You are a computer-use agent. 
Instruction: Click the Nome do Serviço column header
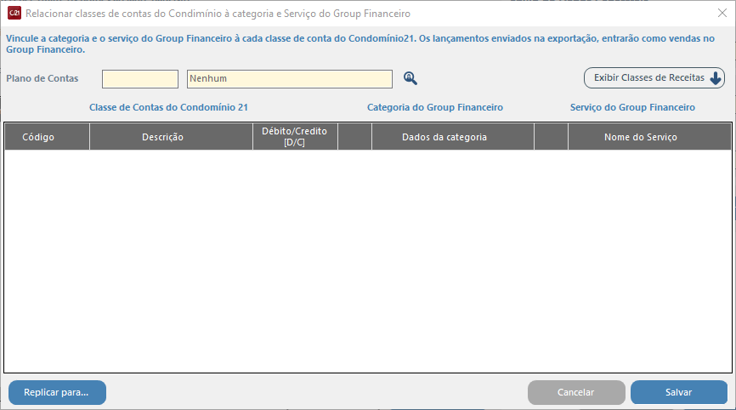point(649,137)
